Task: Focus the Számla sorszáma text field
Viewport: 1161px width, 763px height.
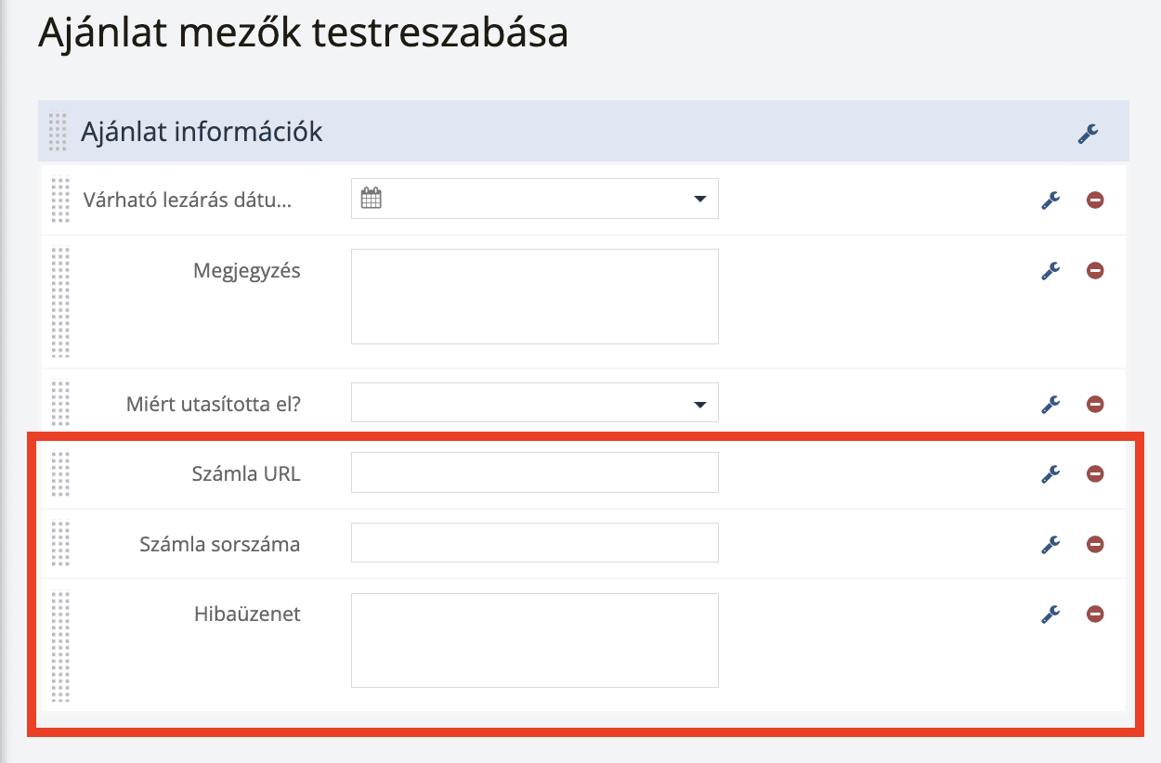Action: point(534,543)
